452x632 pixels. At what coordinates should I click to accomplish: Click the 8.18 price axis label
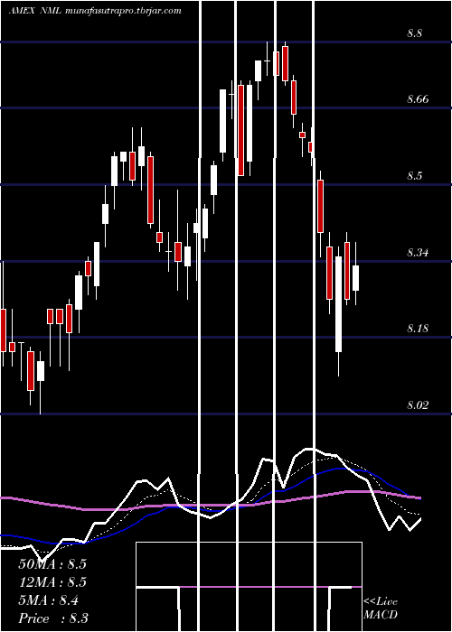(x=418, y=329)
